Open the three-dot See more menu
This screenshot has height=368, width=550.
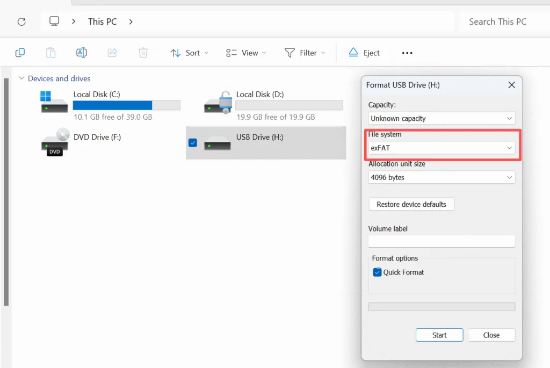[x=407, y=53]
